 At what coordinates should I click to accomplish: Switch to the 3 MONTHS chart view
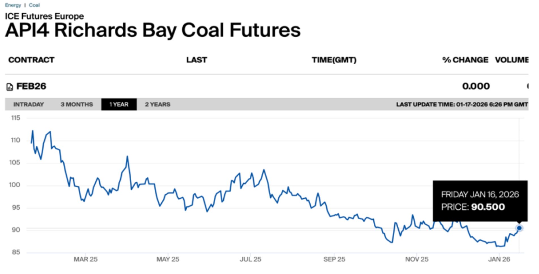coord(76,104)
